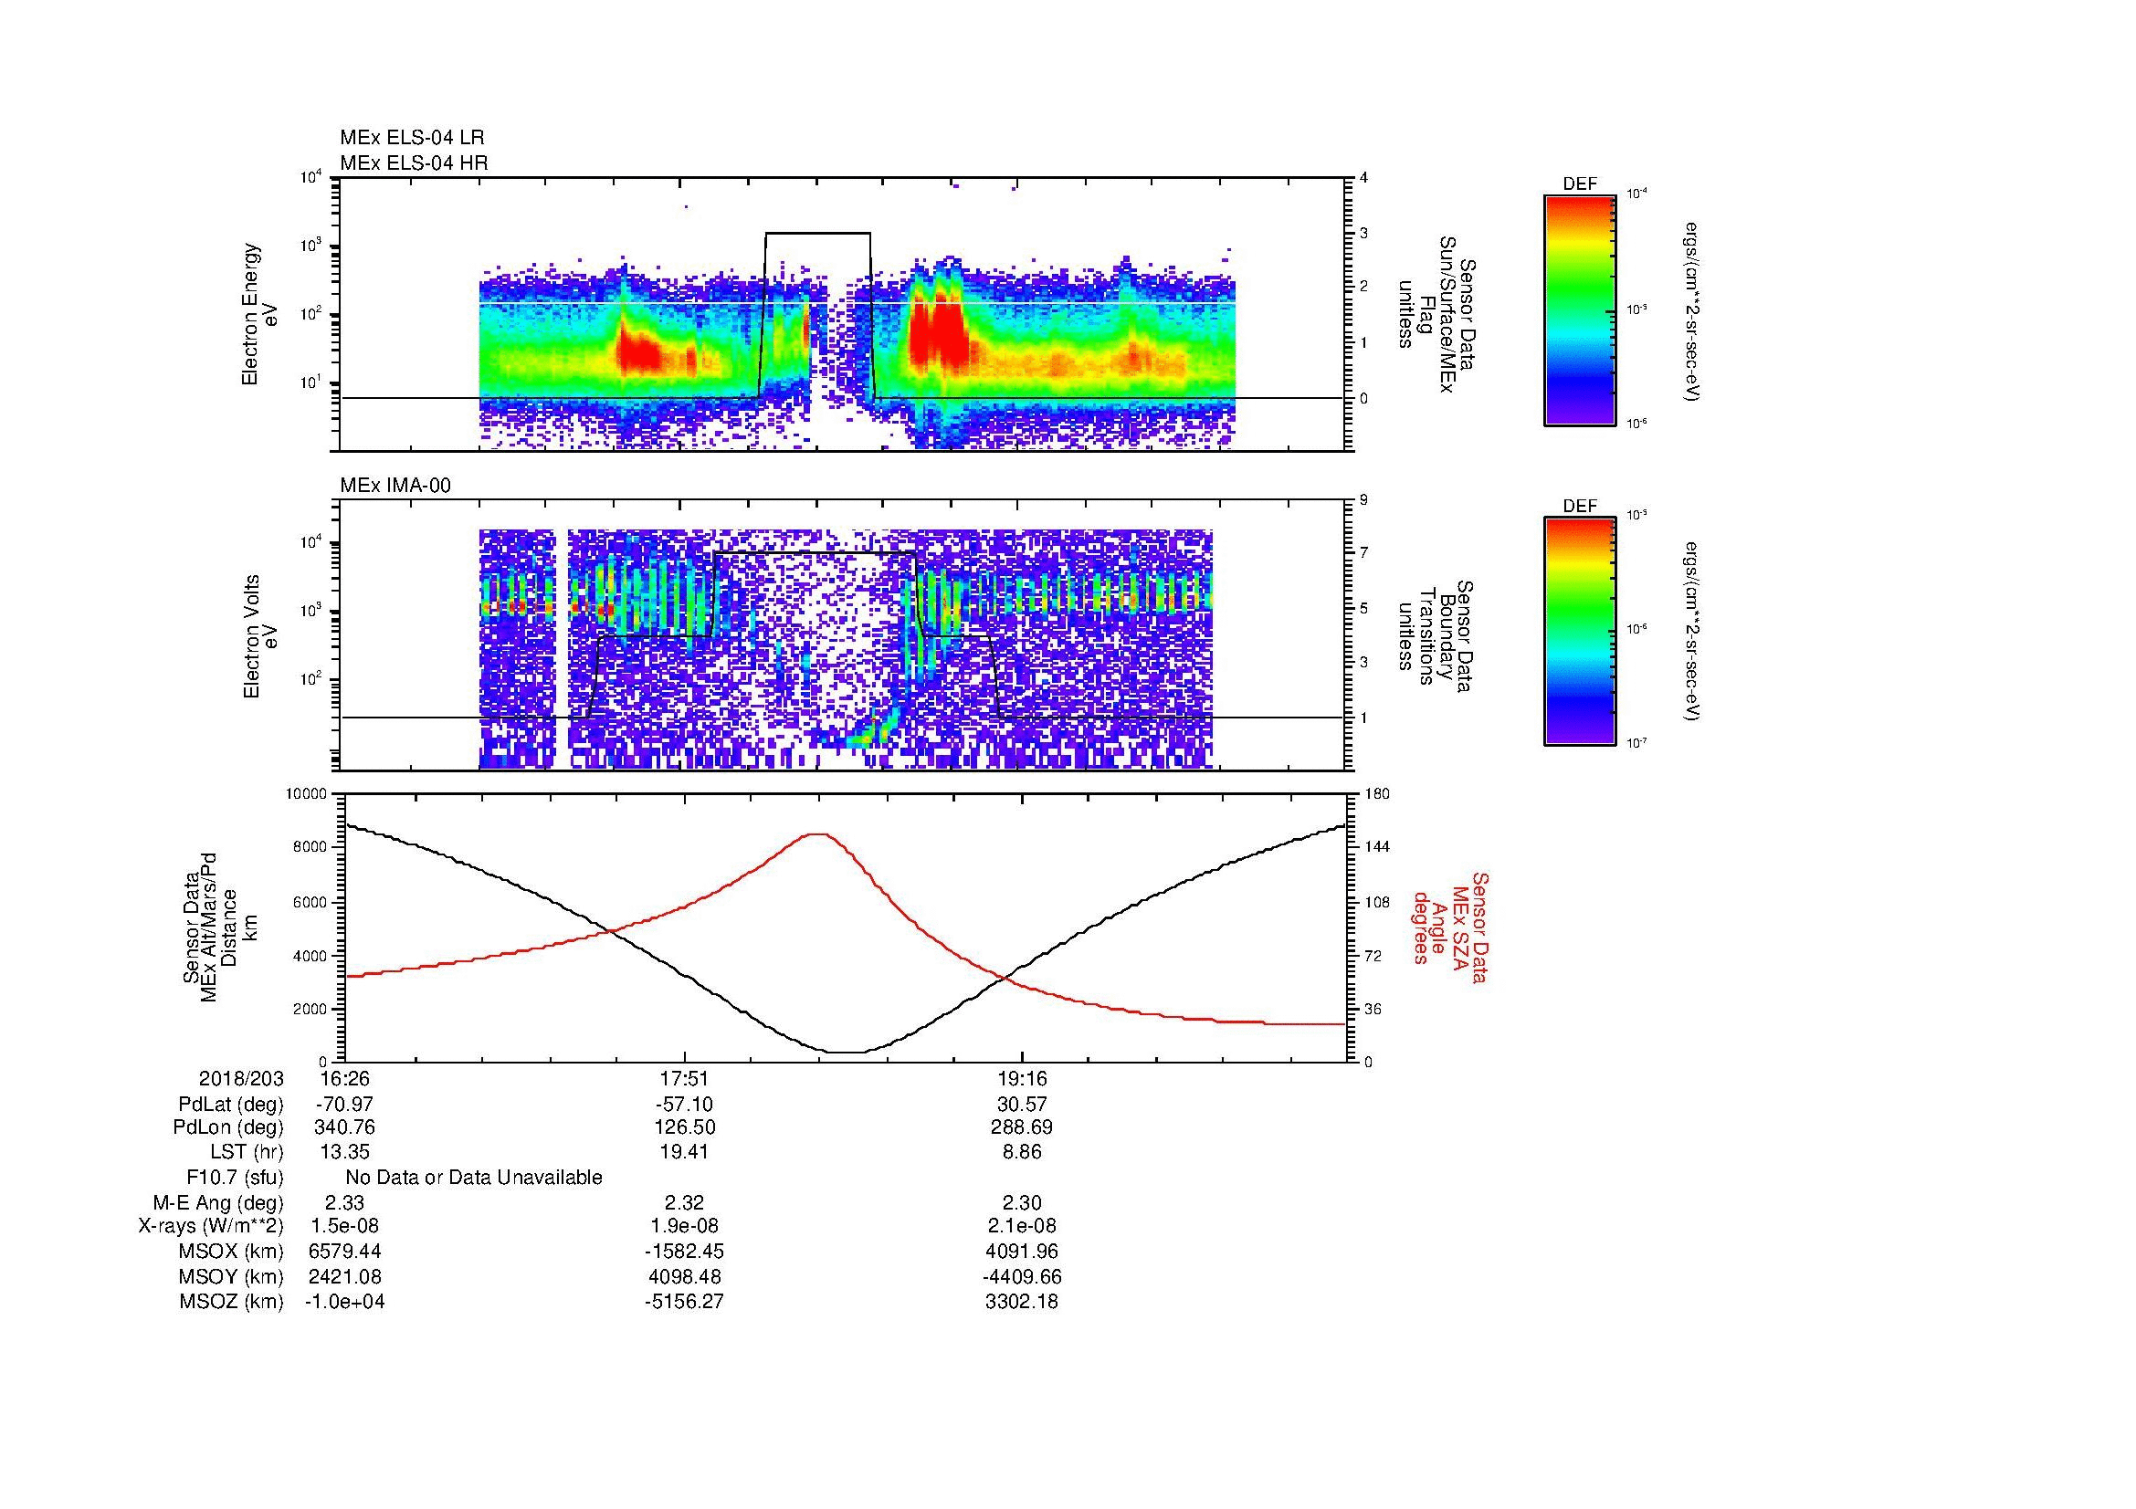This screenshot has height=1509, width=2136.
Task: Click the time tick label '19:16'
Action: tap(1022, 1078)
